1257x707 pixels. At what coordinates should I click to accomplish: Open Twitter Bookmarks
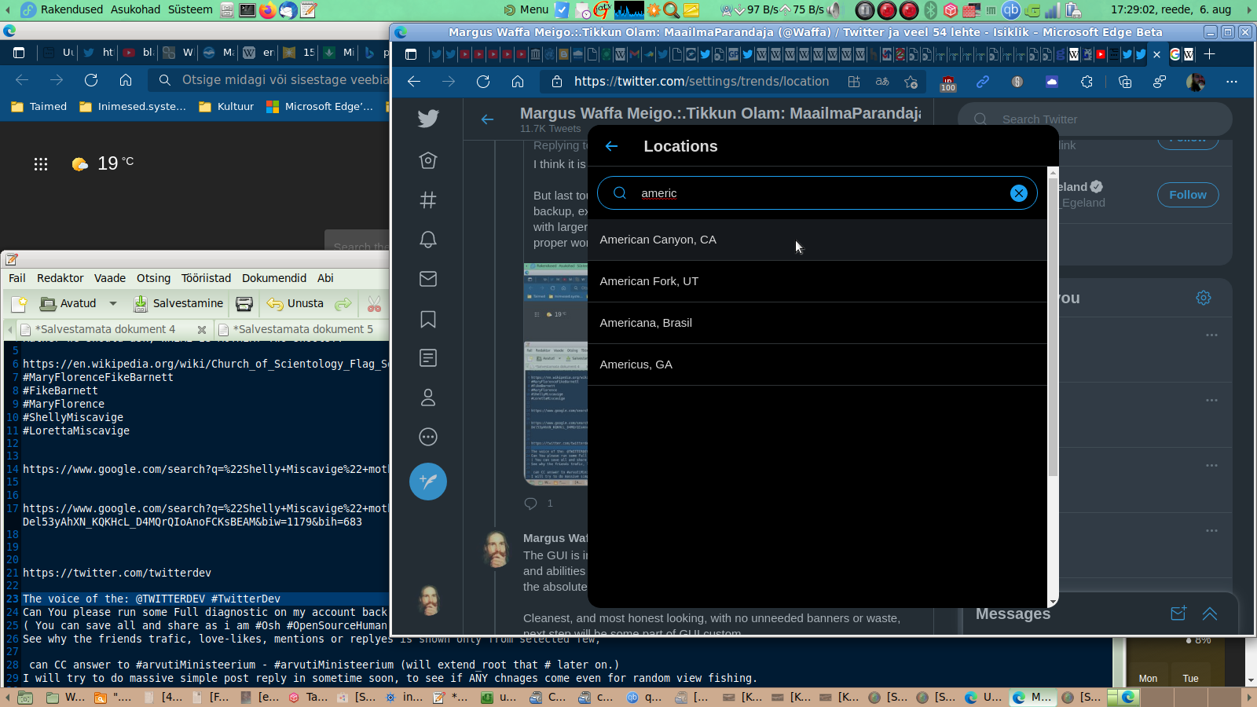tap(428, 319)
